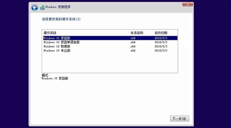Viewport: 231px width, 128px height.
Task: Close the Windows 安装程序 window
Action: click(187, 4)
